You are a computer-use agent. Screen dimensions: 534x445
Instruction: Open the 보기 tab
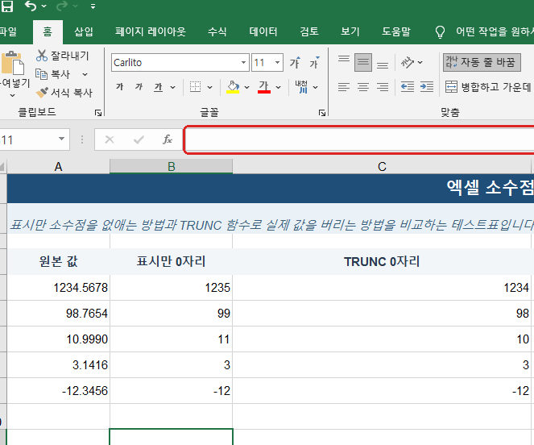[x=350, y=31]
